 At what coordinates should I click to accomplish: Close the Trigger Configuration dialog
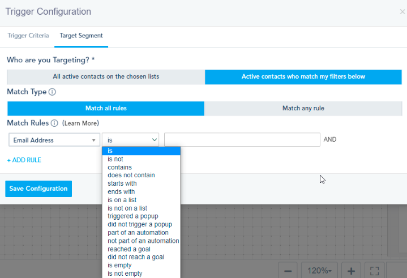pos(402,11)
